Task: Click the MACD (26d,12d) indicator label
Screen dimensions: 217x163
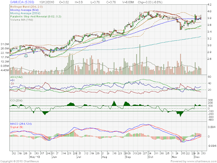Action: [x=21, y=124]
